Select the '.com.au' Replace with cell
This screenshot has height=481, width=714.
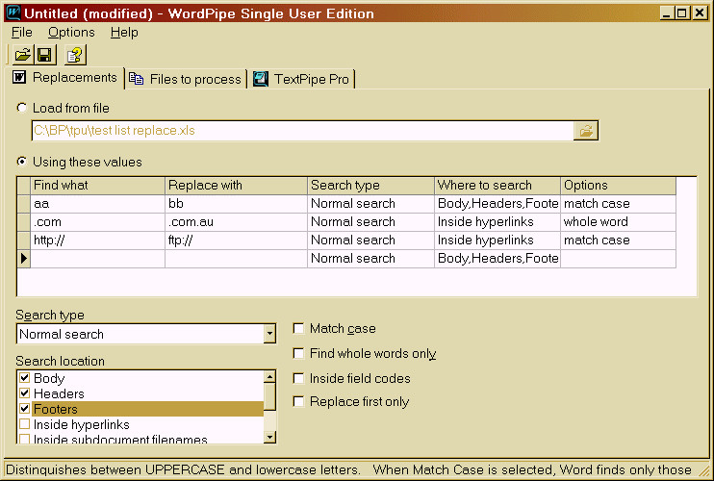236,222
